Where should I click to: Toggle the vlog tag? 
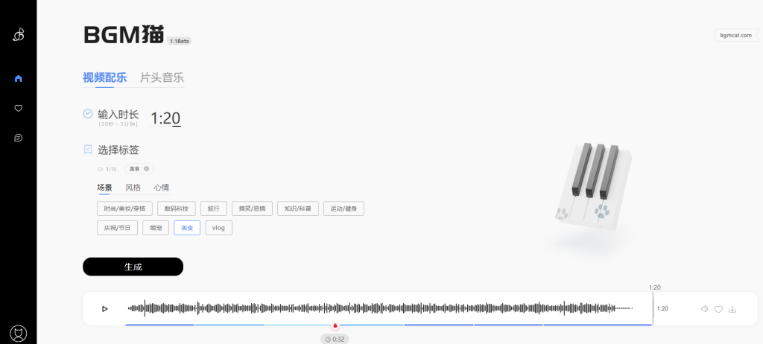218,228
